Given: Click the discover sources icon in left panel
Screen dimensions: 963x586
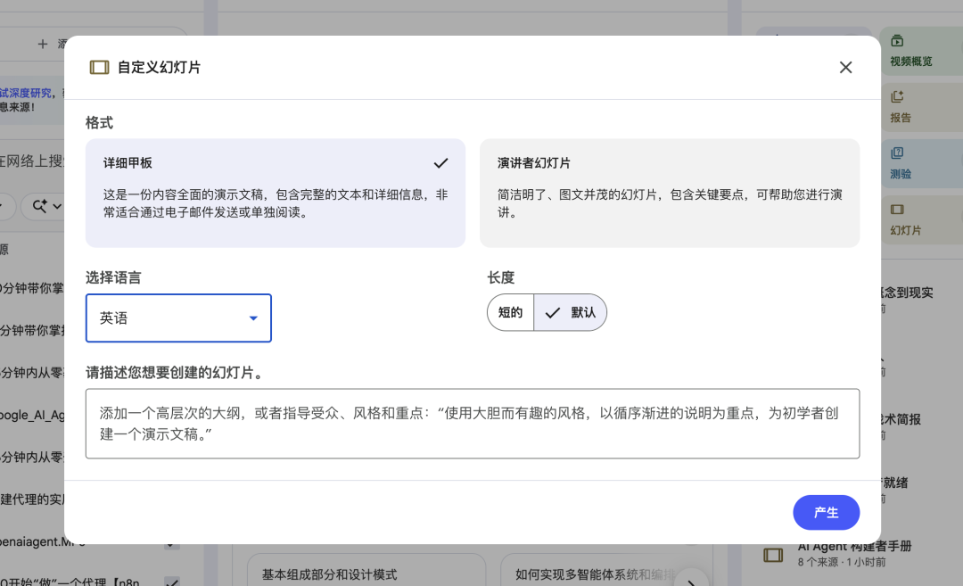Looking at the screenshot, I should tap(40, 206).
